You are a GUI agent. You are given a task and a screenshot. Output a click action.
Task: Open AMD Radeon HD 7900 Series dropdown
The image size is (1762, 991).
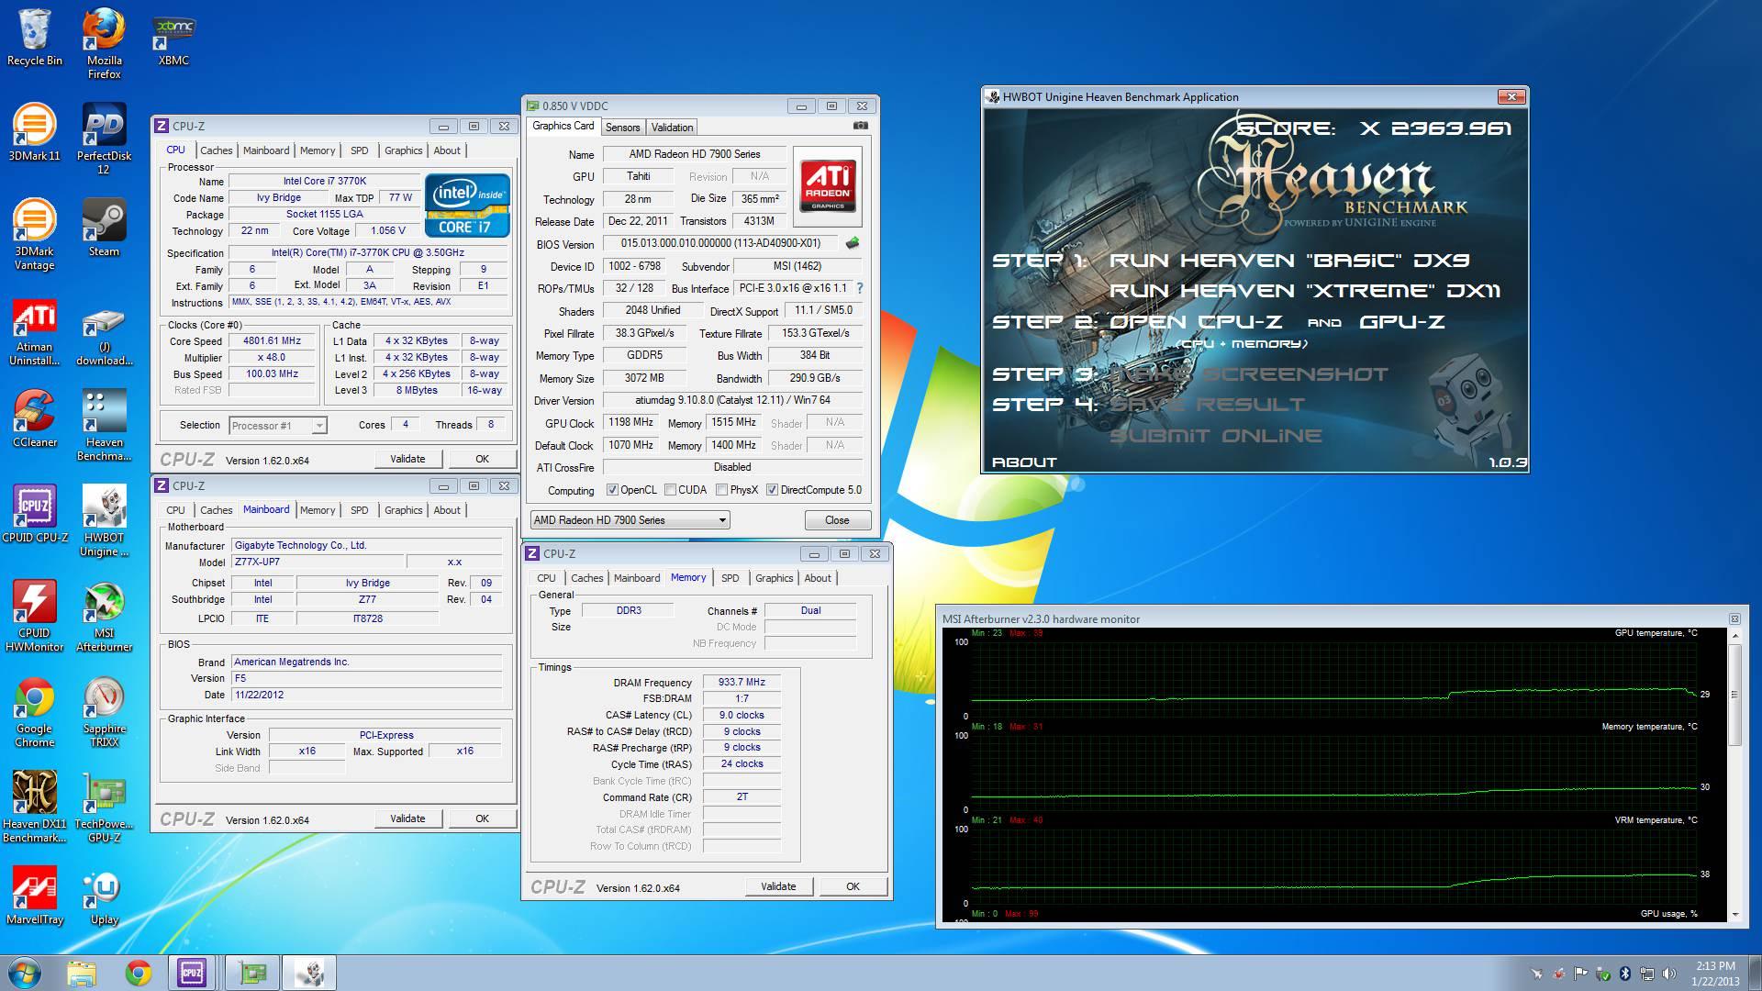tap(630, 520)
